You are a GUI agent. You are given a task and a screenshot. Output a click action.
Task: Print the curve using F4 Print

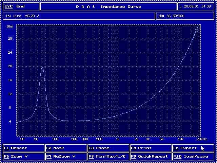pyautogui.click(x=151, y=148)
